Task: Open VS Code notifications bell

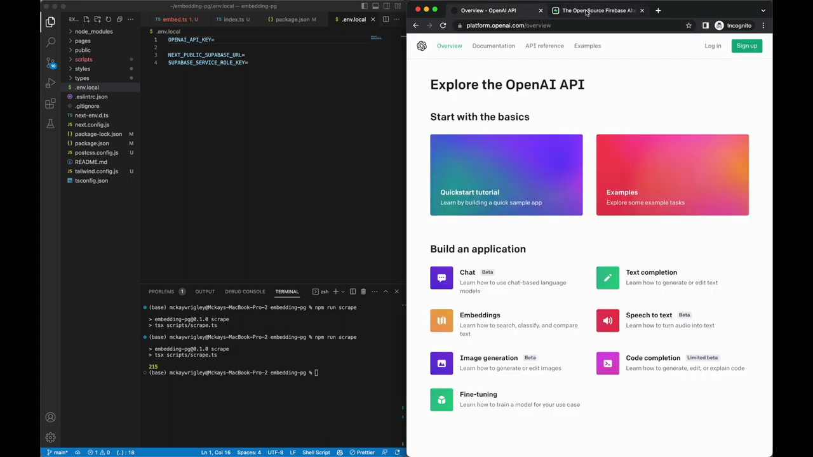Action: (398, 453)
